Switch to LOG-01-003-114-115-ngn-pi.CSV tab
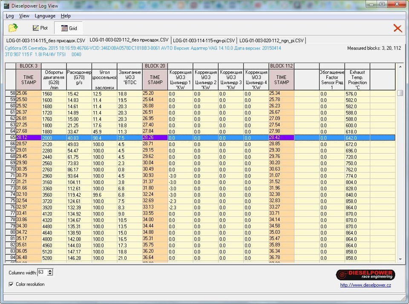This screenshot has width=409, height=304. [204, 40]
